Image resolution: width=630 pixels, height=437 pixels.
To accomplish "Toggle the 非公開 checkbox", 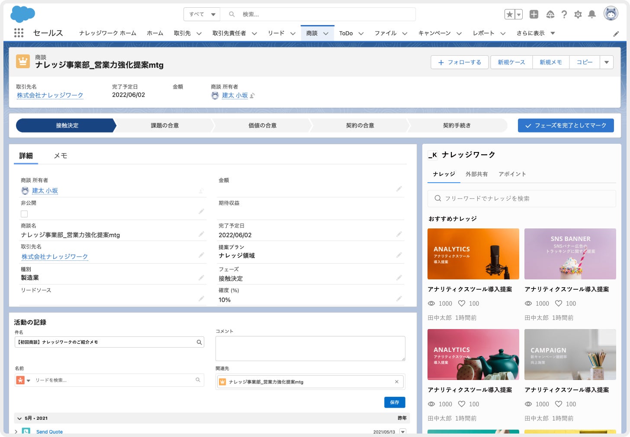I will [24, 214].
